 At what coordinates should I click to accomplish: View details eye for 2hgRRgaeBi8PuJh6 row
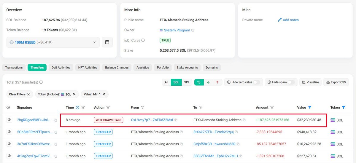tap(9, 120)
